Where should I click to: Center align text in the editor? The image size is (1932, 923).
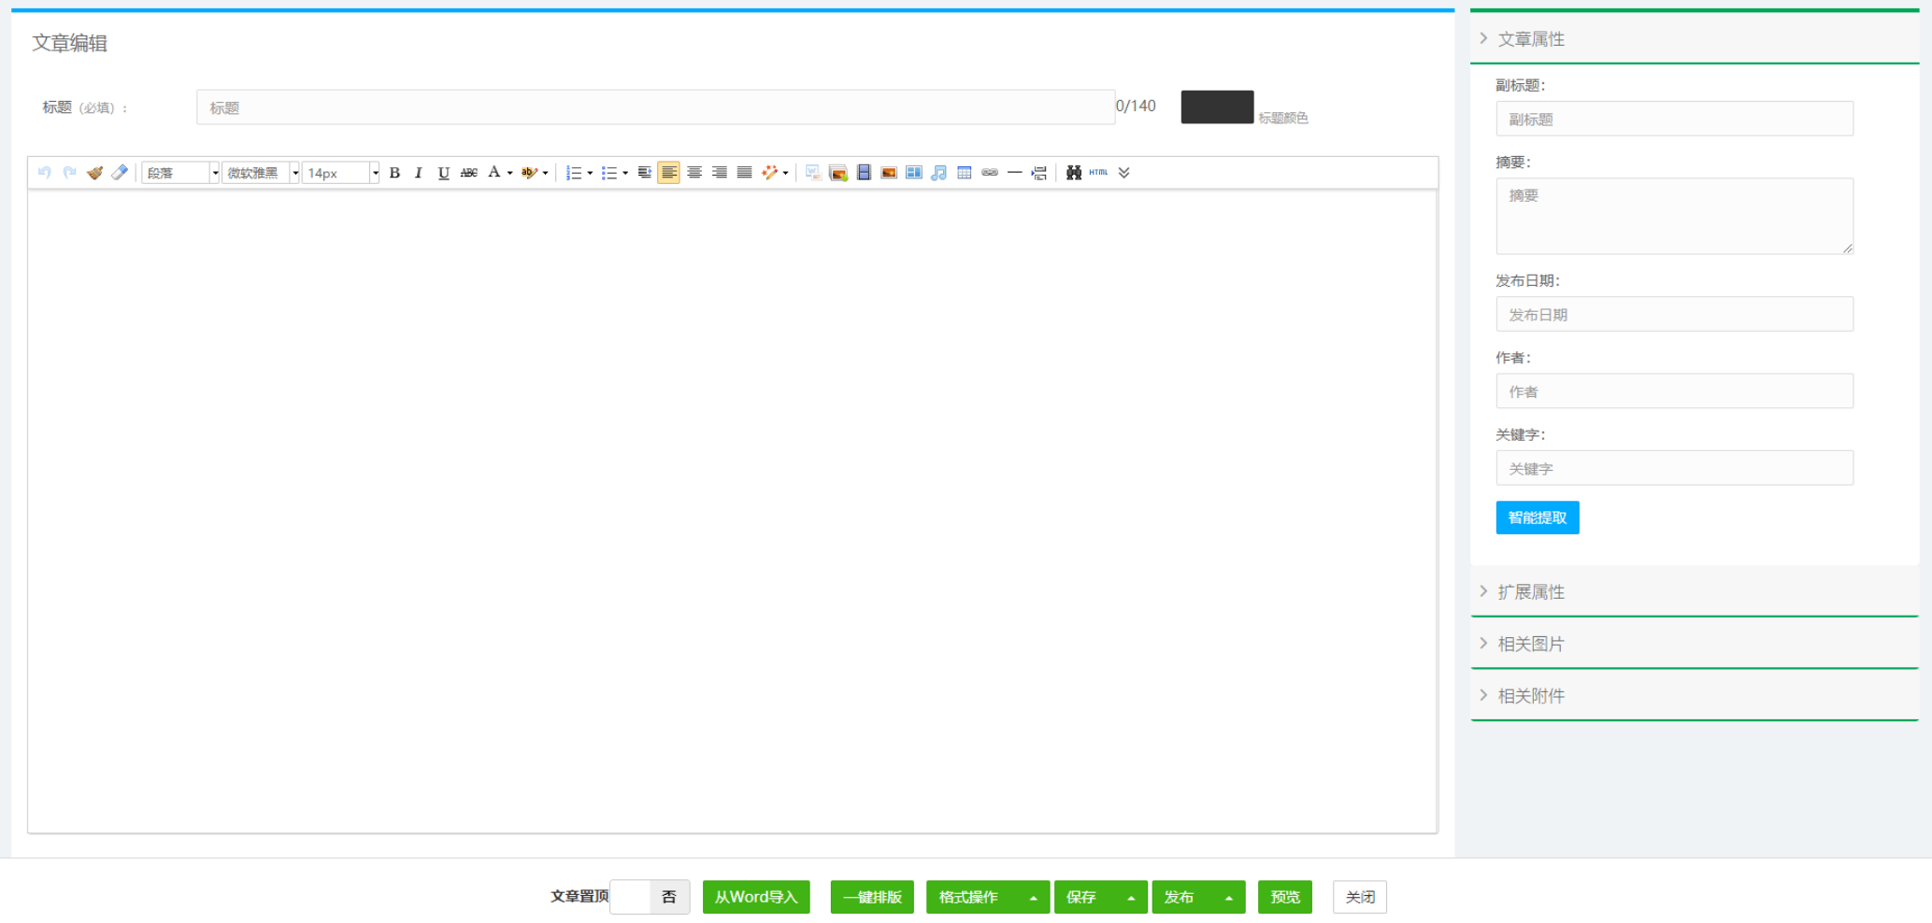pos(694,173)
